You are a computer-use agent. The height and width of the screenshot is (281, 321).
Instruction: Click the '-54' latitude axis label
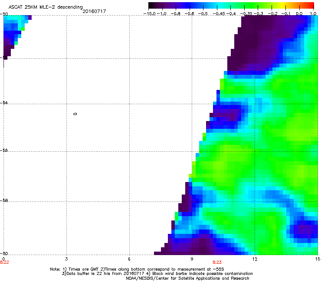click(4, 102)
